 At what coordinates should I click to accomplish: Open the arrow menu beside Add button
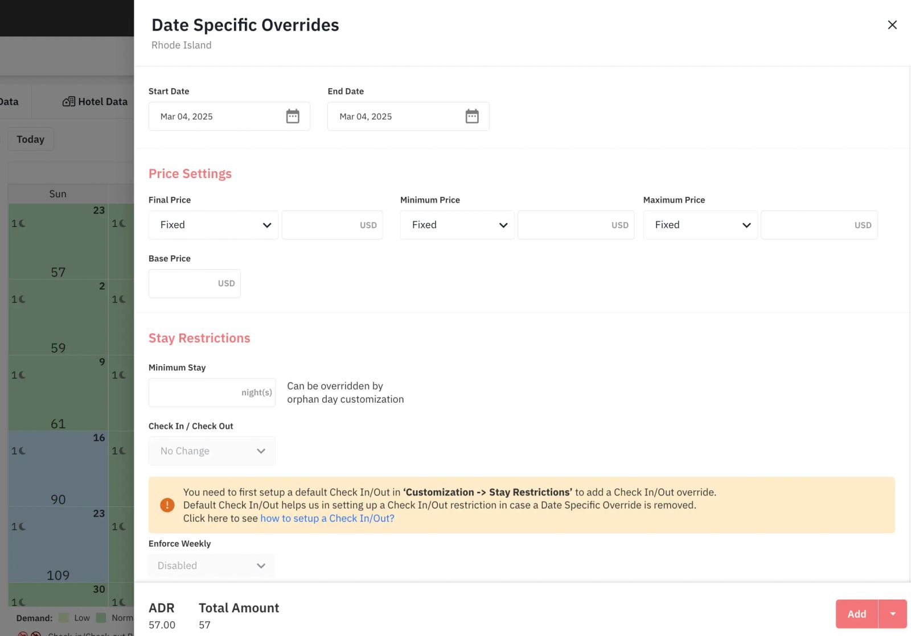(893, 614)
